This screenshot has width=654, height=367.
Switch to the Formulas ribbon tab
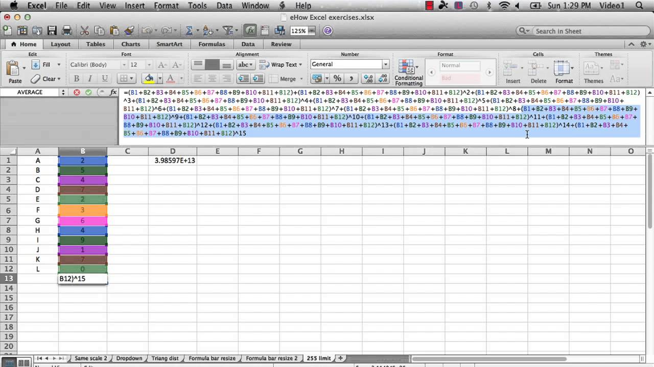coord(212,44)
